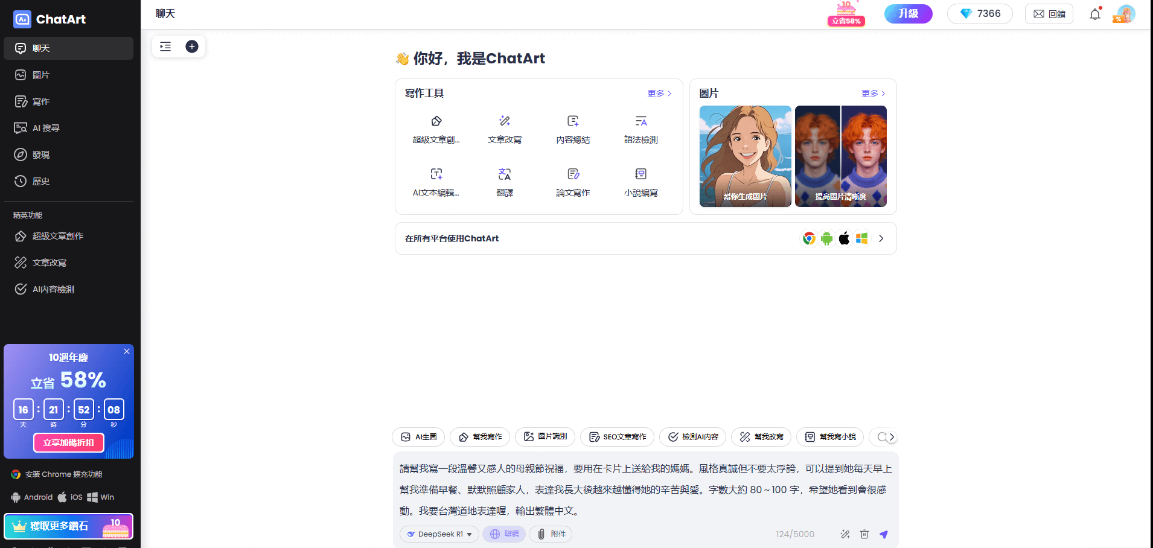The image size is (1153, 548).
Task: Click the Win download link in sidebar
Action: tap(101, 497)
